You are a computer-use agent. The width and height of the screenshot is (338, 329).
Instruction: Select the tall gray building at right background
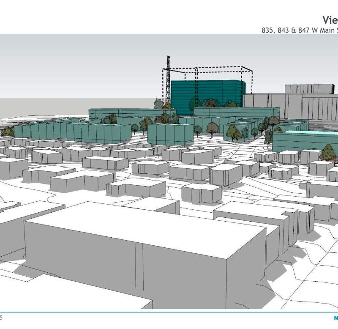(311, 101)
